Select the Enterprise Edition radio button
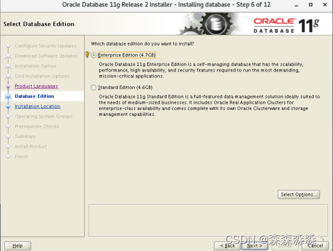Screen dimensions: 333x251 click(x=93, y=55)
